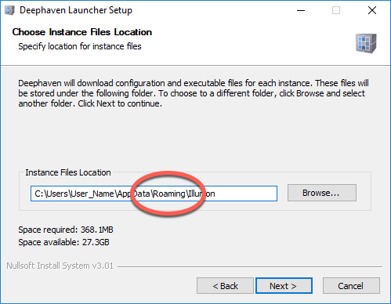Image resolution: width=391 pixels, height=304 pixels.
Task: Click the 'Choose Instance Files Location' heading
Action: (x=82, y=32)
